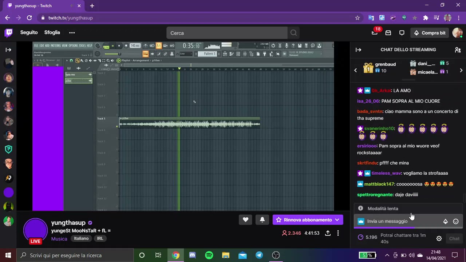The width and height of the screenshot is (466, 262).
Task: Open the piano roll icon in FL Studio
Action: [x=232, y=54]
